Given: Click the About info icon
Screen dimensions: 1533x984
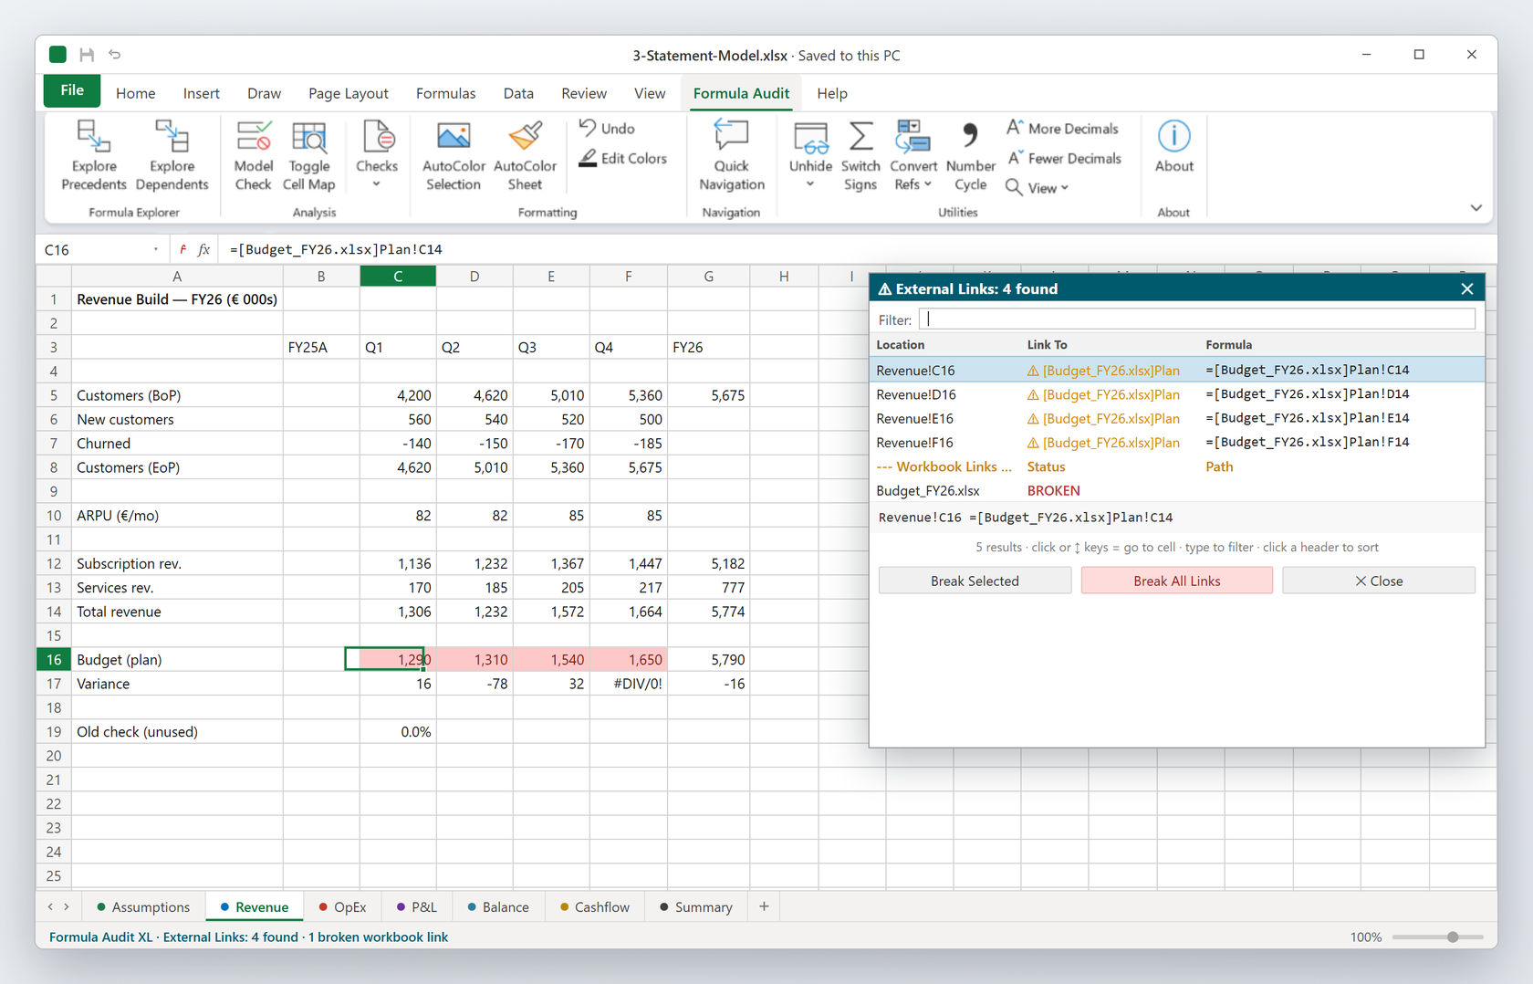Looking at the screenshot, I should [1173, 137].
